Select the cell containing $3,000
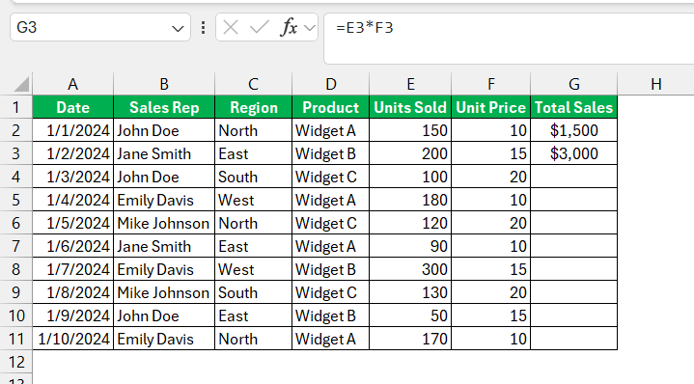 [x=574, y=153]
